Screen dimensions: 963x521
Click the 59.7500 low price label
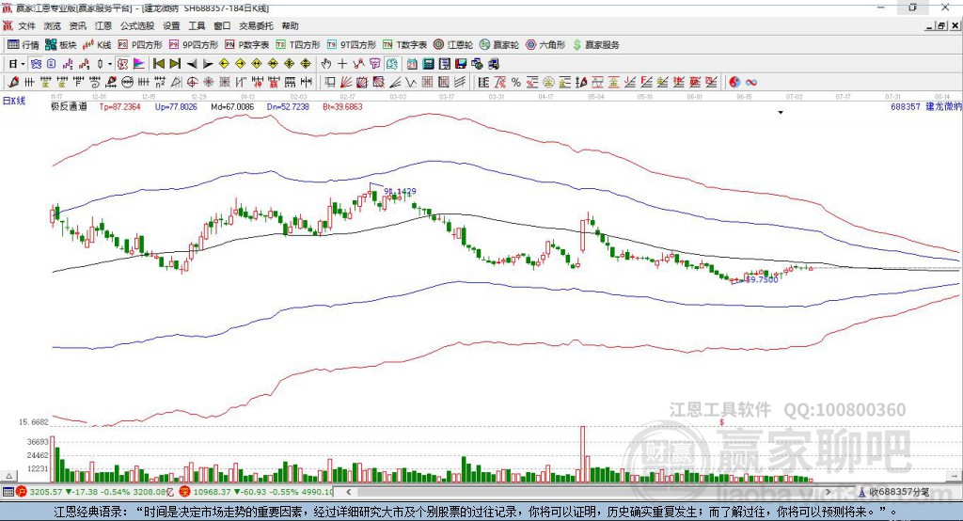(762, 279)
